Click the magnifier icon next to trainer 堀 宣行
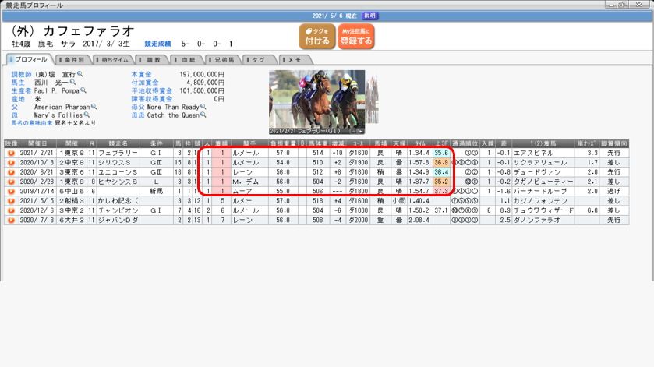 (80, 75)
